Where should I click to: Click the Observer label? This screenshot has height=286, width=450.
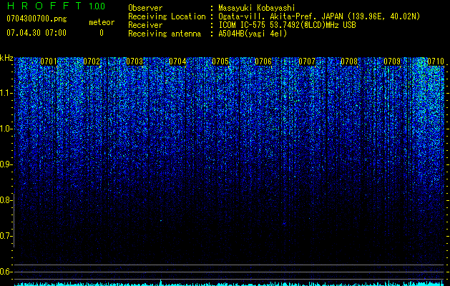145,8
